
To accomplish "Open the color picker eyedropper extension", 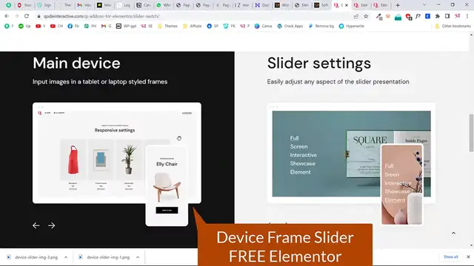I will pos(378,16).
